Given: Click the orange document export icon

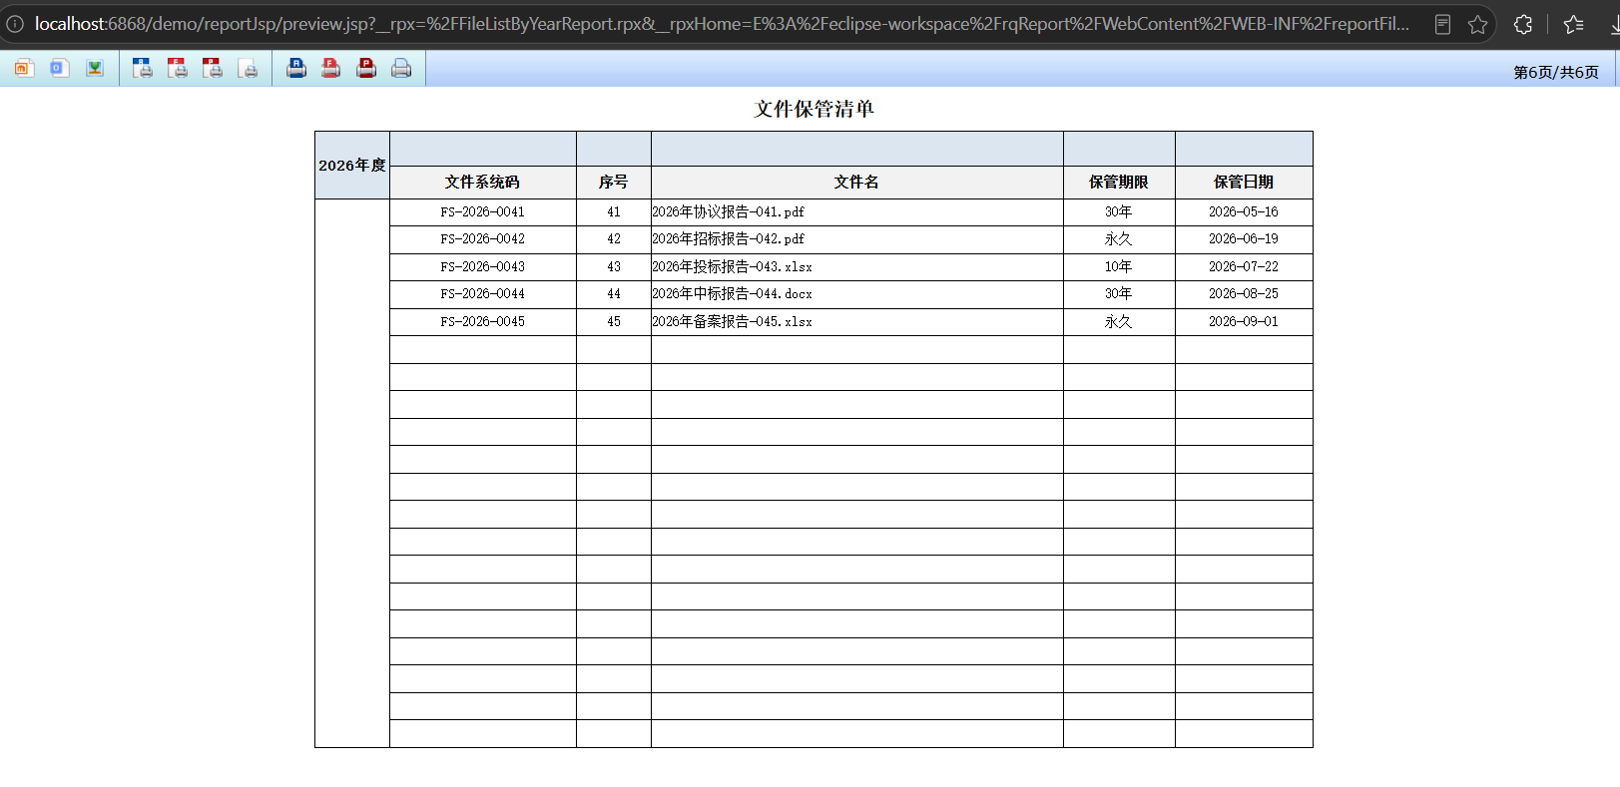Looking at the screenshot, I should click(25, 68).
